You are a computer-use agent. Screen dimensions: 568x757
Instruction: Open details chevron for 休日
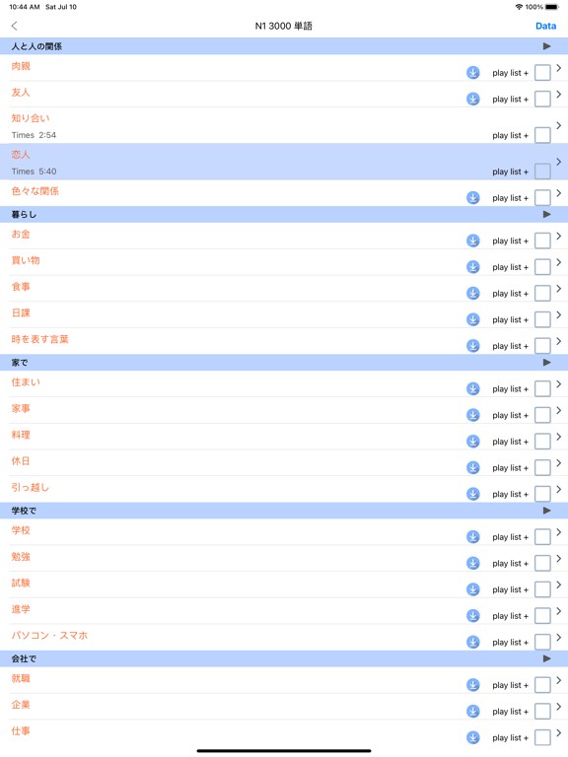[559, 463]
